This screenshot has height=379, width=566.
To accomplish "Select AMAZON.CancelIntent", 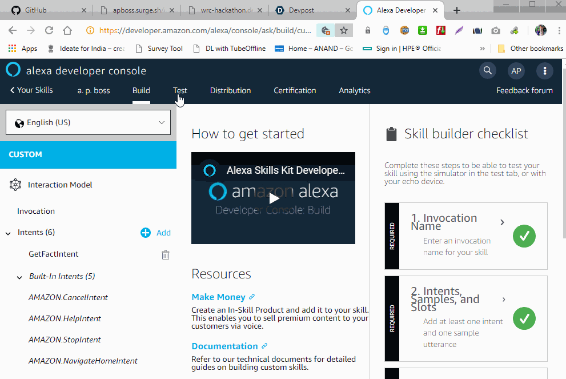I will pos(68,297).
